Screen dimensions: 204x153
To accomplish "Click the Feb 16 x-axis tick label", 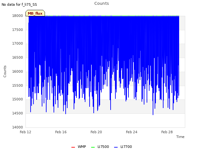I will (x=61, y=132).
